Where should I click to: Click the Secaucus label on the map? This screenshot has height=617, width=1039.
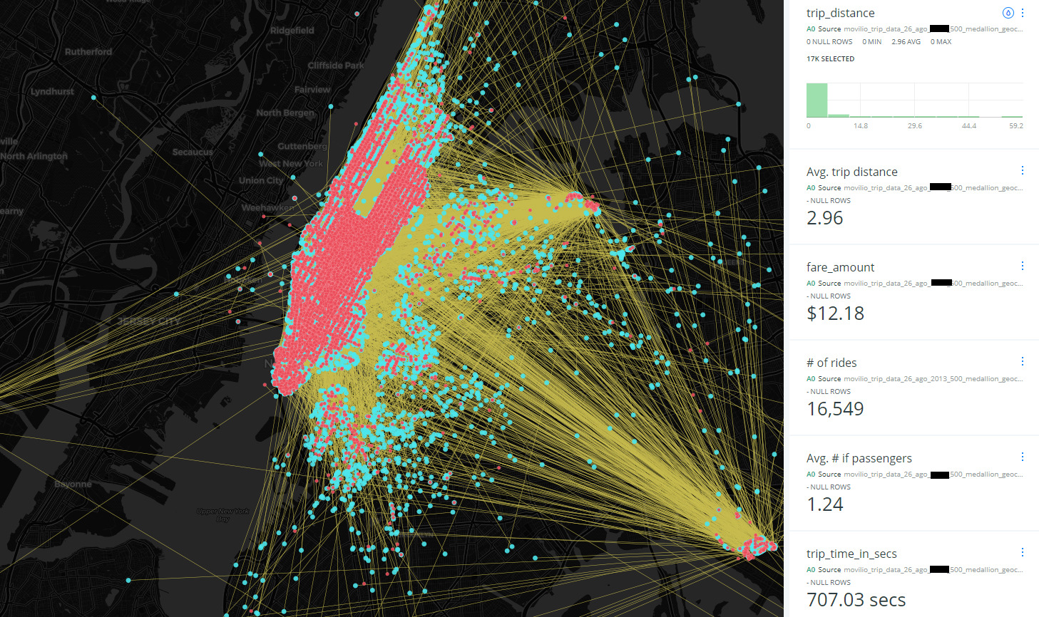click(193, 152)
